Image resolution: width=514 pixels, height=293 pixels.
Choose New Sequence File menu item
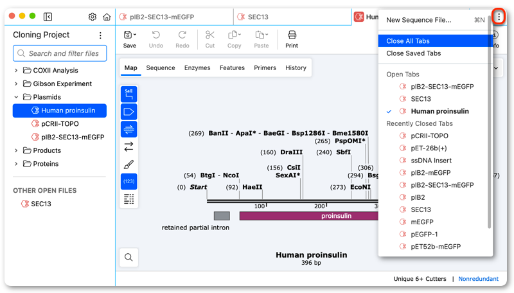coord(435,20)
